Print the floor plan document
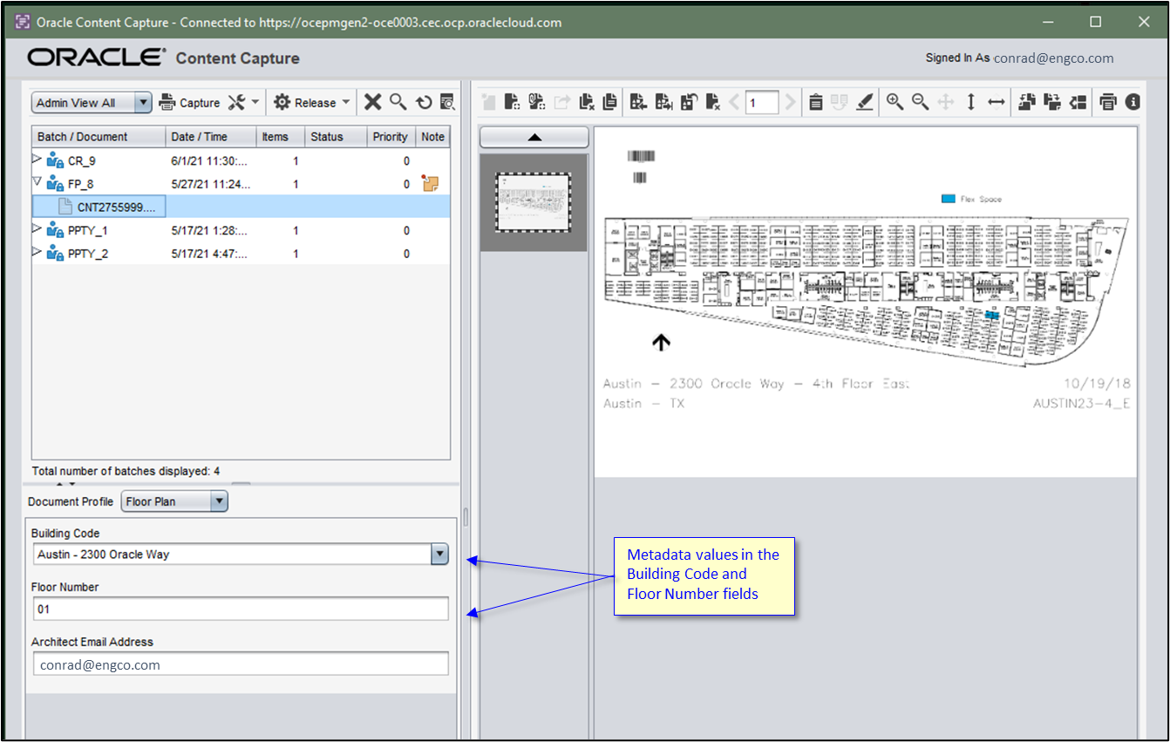The image size is (1170, 742). point(1107,102)
